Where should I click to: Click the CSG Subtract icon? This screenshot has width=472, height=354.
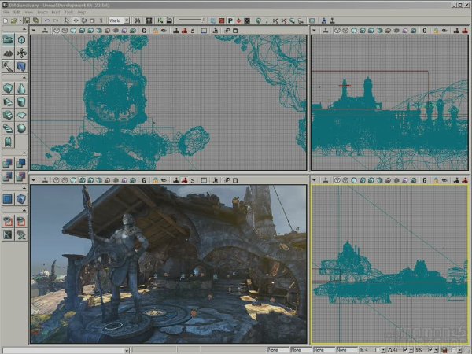tap(21, 164)
